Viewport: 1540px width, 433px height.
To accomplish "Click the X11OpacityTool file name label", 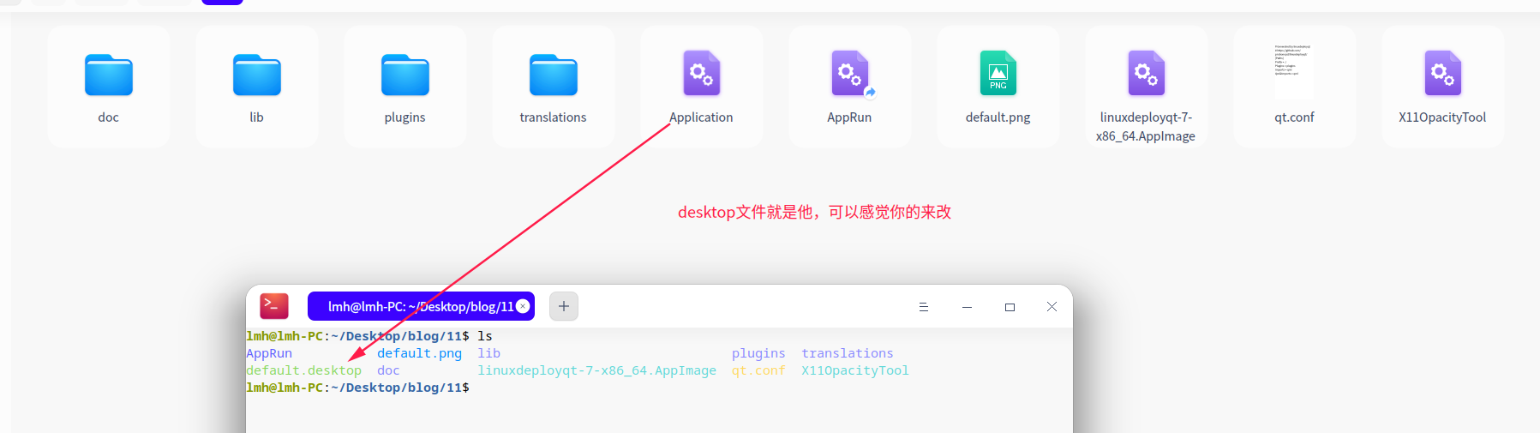I will 1443,117.
